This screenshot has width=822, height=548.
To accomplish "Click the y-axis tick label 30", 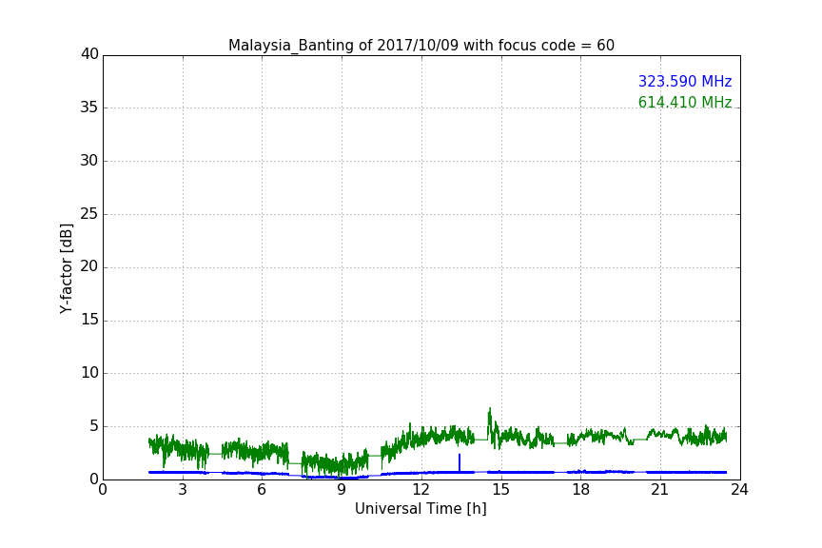I will 89,161.
